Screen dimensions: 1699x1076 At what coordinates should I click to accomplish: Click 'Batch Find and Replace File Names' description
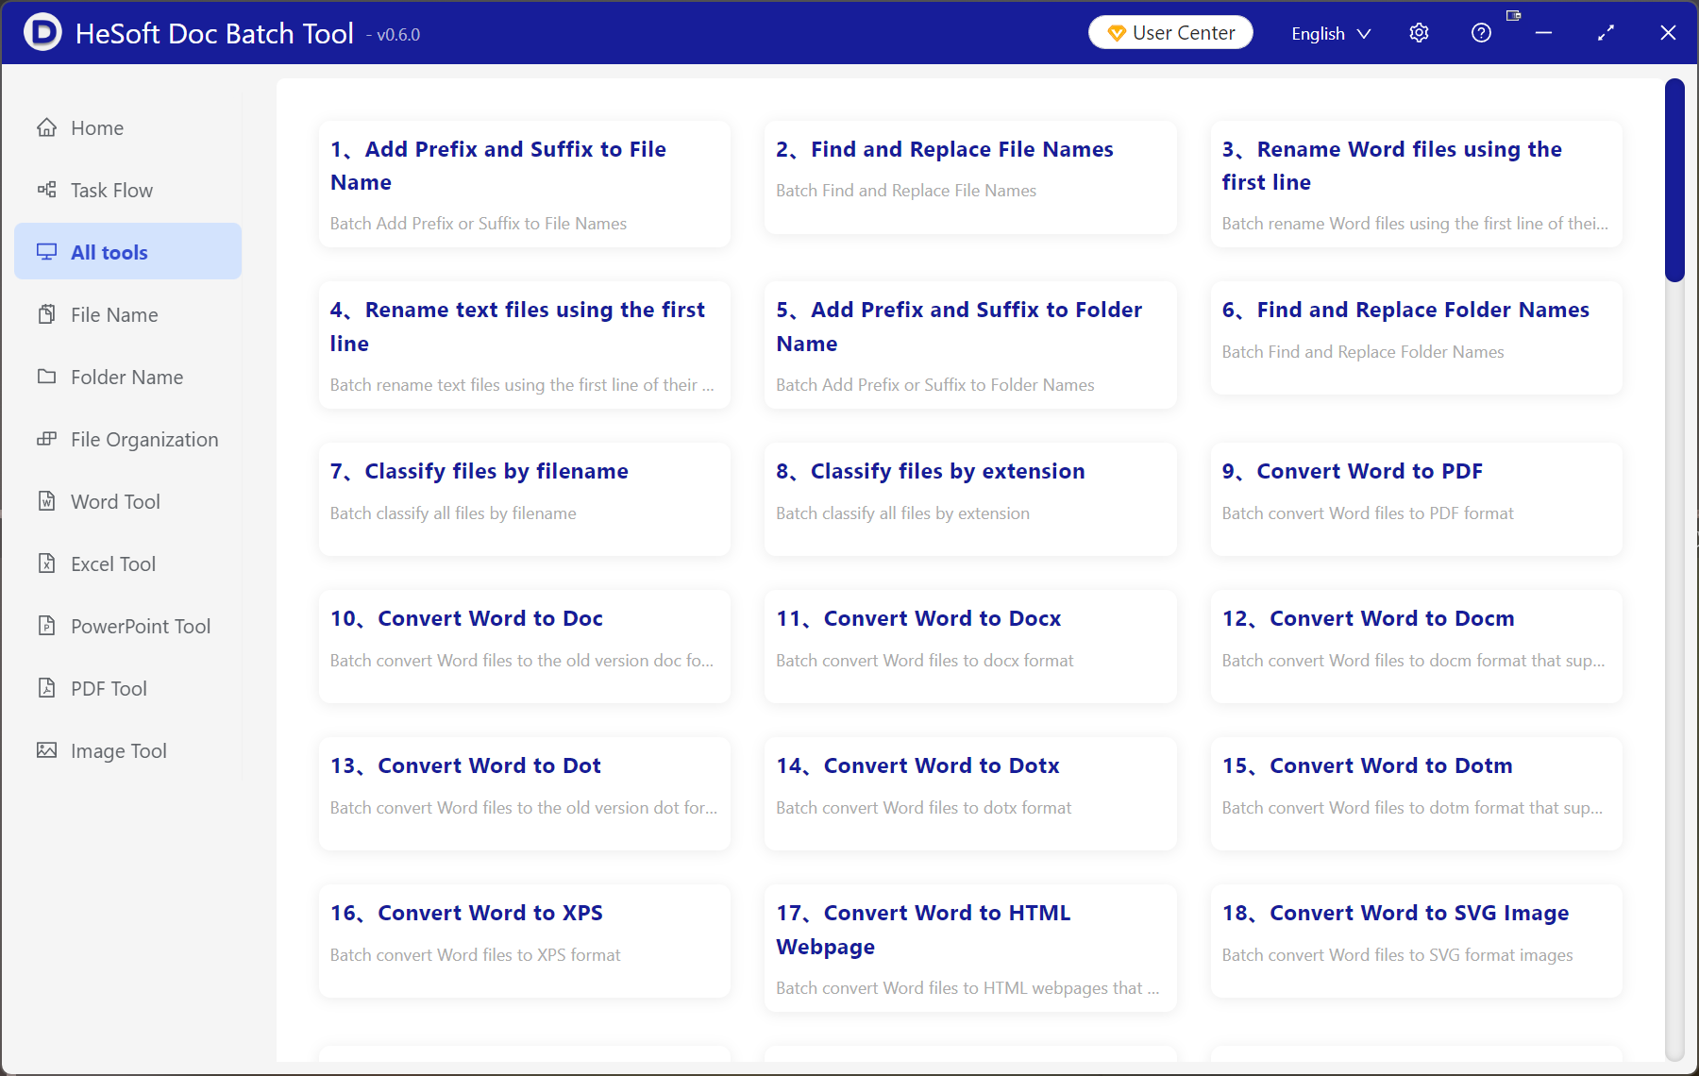(x=906, y=191)
